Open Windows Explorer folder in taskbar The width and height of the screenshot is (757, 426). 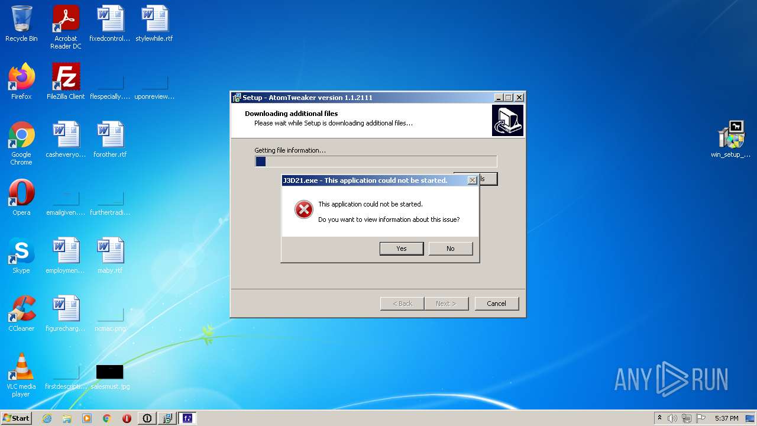tap(67, 418)
